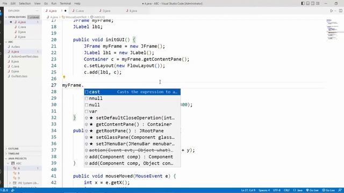Select the A.java editor tab

pyautogui.click(x=53, y=11)
